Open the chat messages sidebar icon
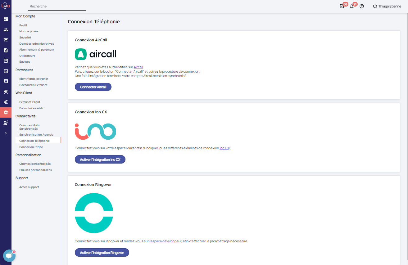Image resolution: width=408 pixels, height=265 pixels. (x=6, y=81)
